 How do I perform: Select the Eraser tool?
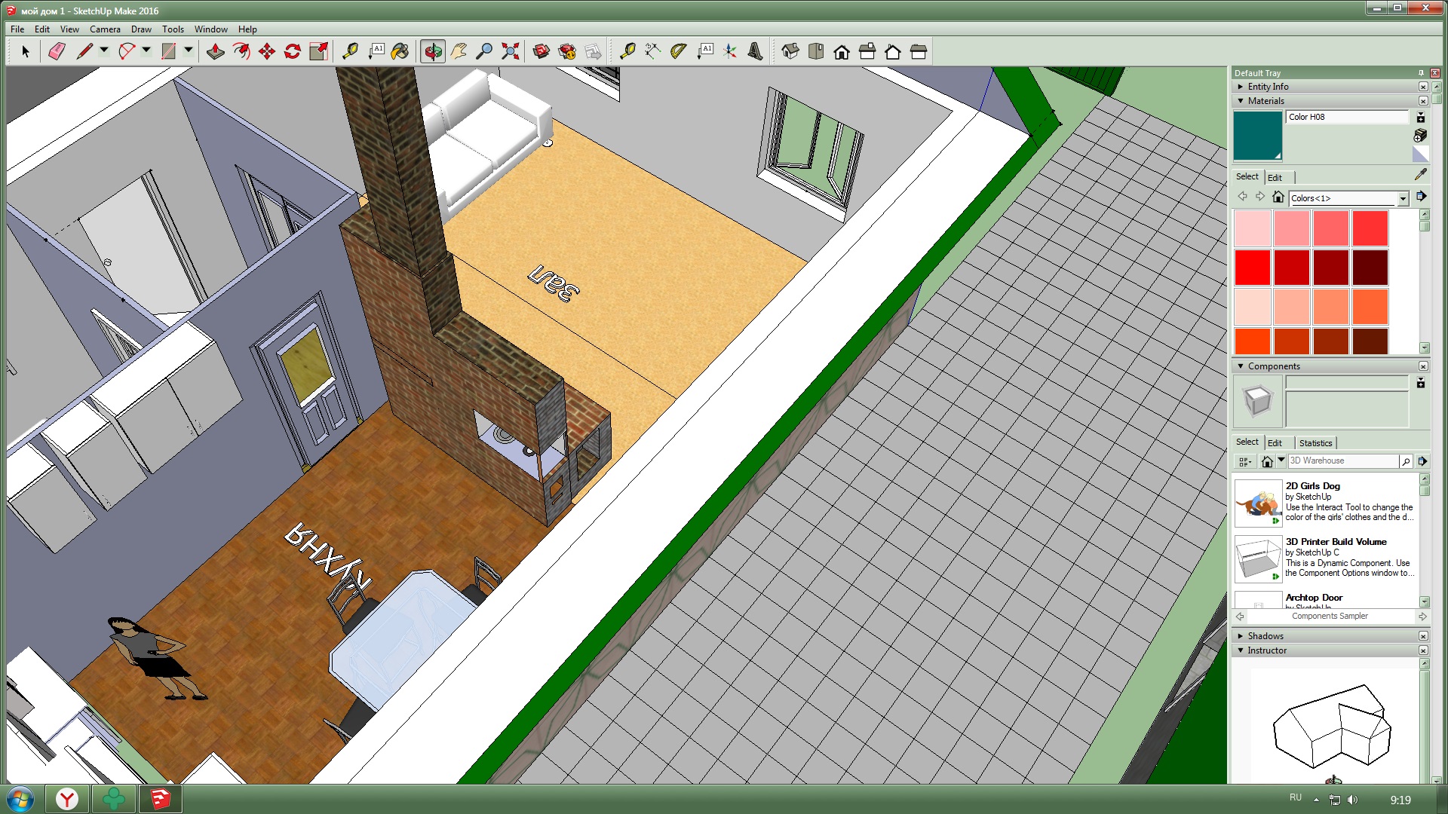(x=57, y=51)
